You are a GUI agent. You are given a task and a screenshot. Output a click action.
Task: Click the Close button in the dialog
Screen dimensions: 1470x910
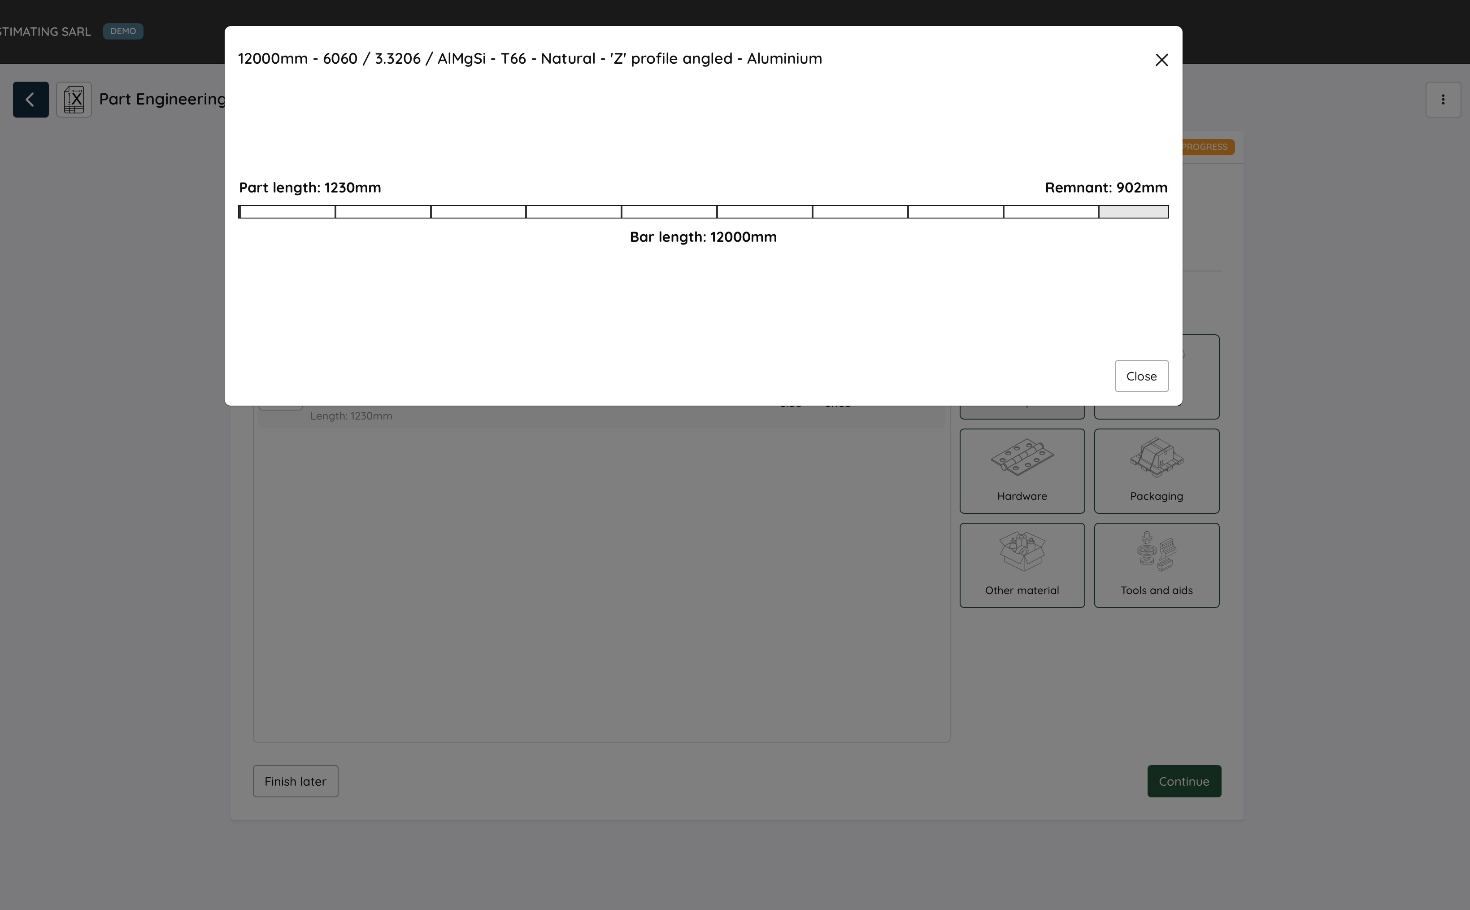pyautogui.click(x=1141, y=376)
